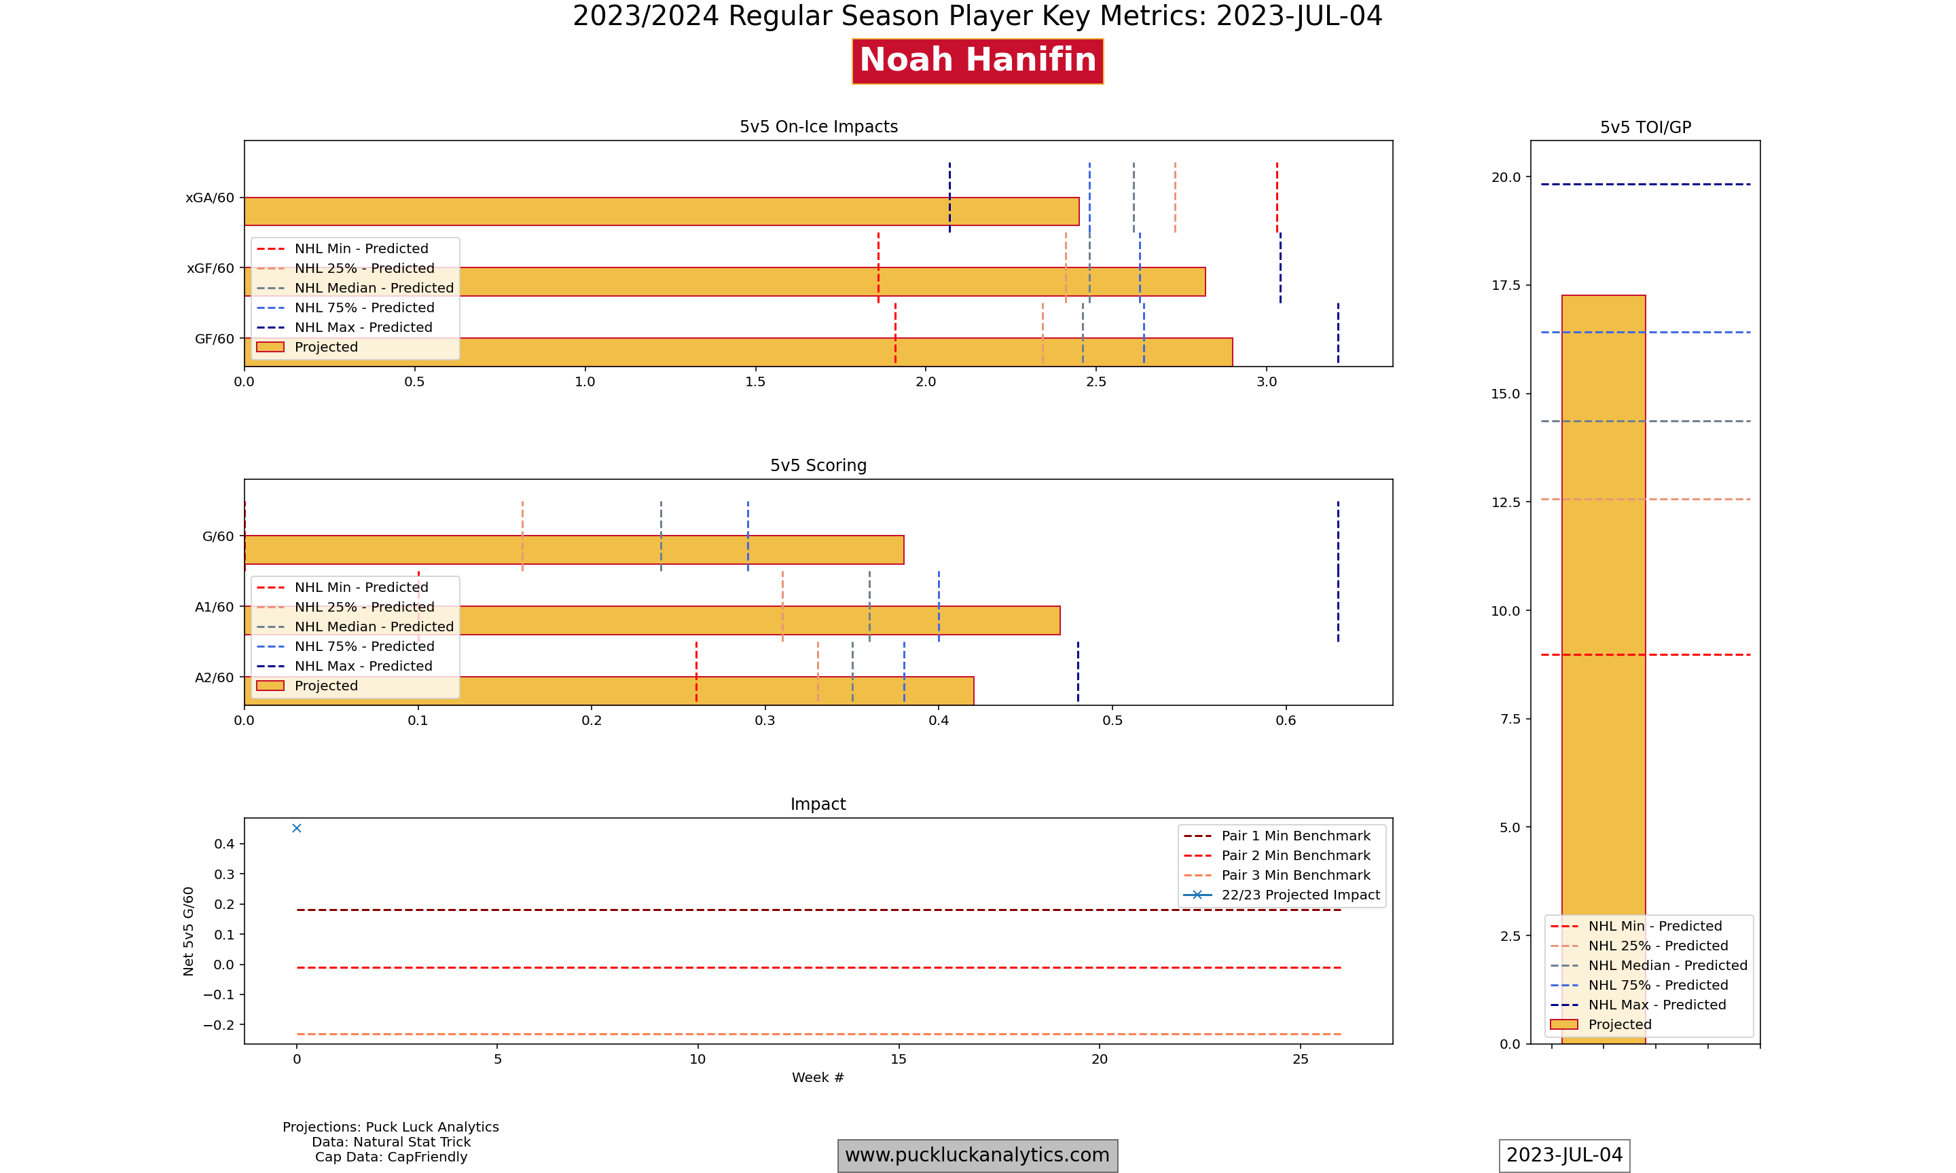
Task: Click the 22/23 Projected Impact legend marker
Action: click(1197, 895)
